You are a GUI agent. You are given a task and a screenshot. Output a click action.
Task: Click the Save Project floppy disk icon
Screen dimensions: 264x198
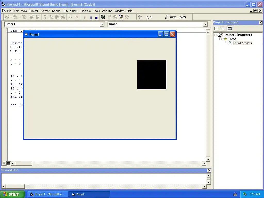click(x=38, y=17)
